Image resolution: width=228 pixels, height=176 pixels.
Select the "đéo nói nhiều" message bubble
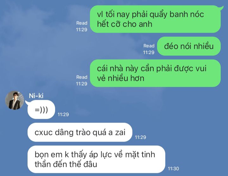(189, 46)
